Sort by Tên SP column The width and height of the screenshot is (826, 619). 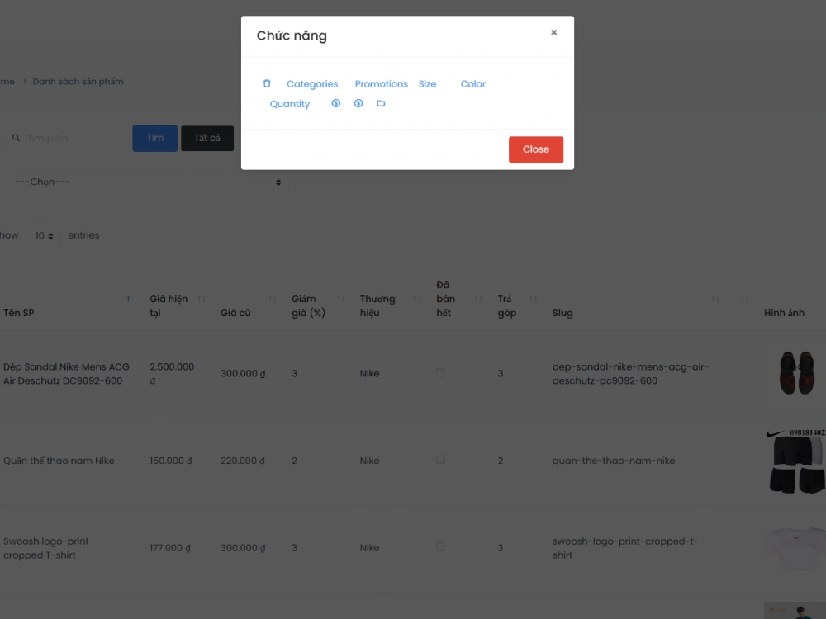[129, 299]
